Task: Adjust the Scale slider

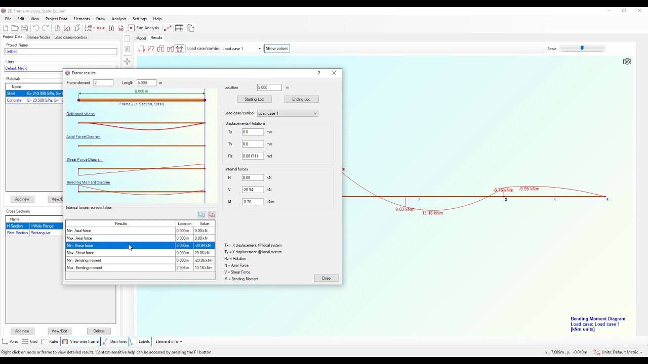Action: [x=582, y=48]
